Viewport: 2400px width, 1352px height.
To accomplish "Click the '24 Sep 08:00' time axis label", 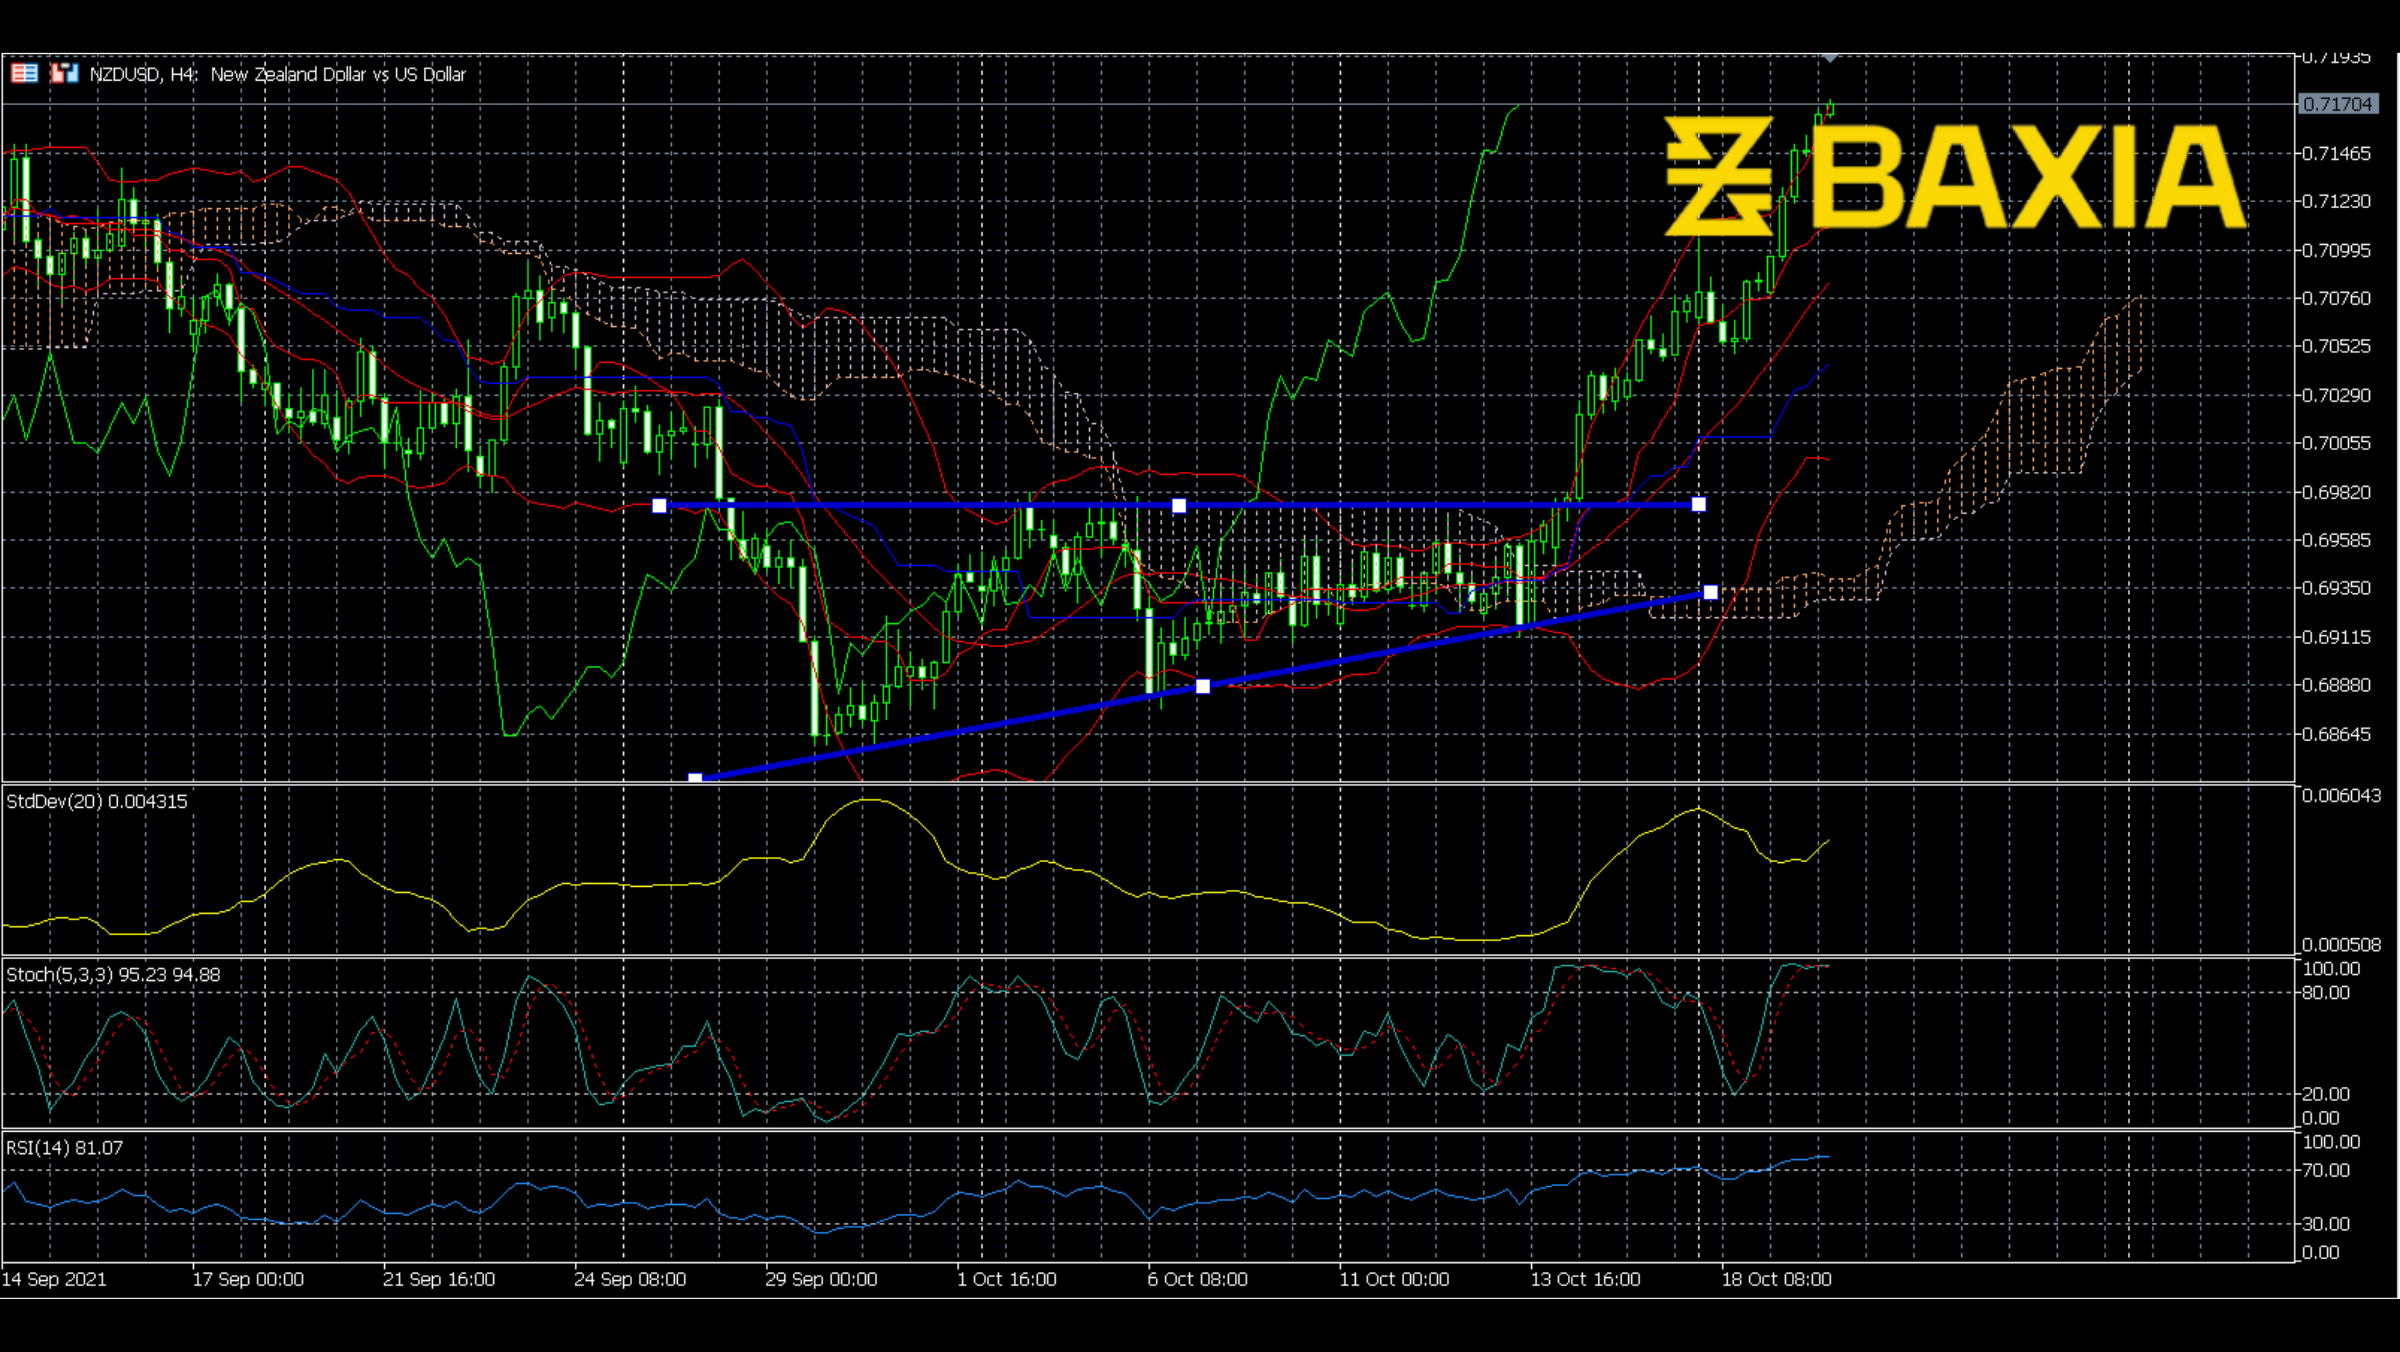I will [630, 1279].
